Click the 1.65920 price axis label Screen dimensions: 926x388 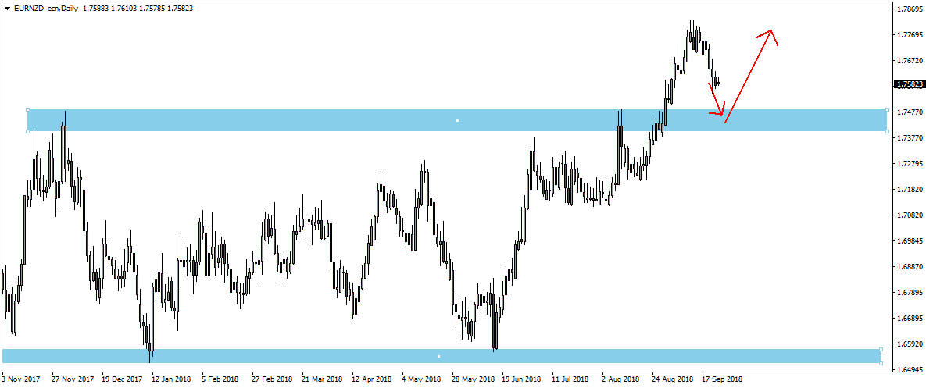910,344
